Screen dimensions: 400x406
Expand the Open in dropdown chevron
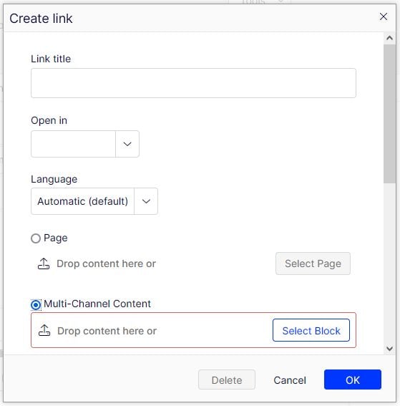point(127,144)
